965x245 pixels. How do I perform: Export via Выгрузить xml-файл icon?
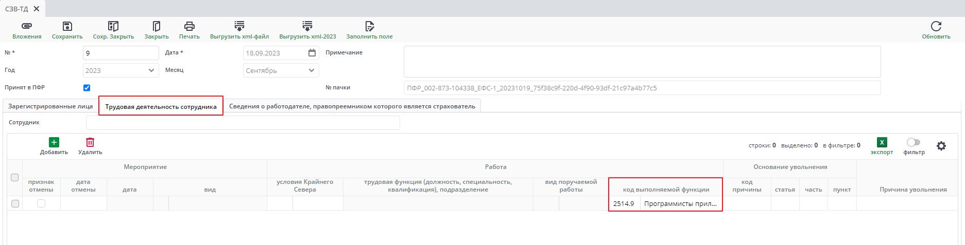tap(239, 26)
